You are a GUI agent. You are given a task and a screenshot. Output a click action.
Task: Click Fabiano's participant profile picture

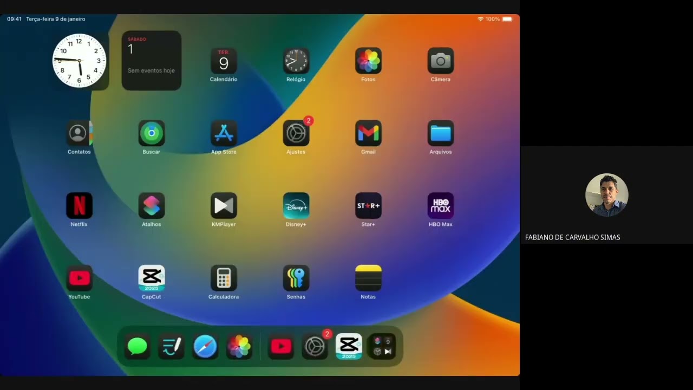pos(607,195)
